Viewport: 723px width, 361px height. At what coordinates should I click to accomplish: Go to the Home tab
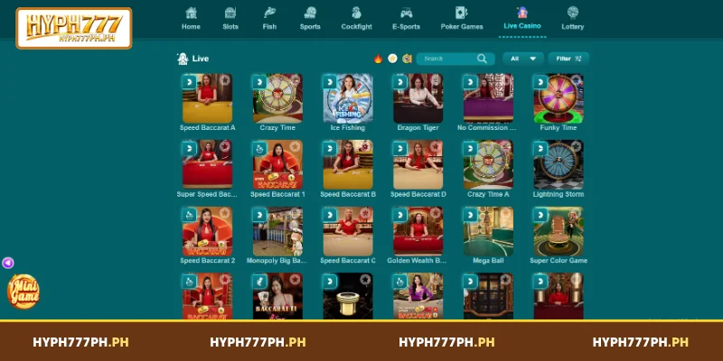coord(191,18)
